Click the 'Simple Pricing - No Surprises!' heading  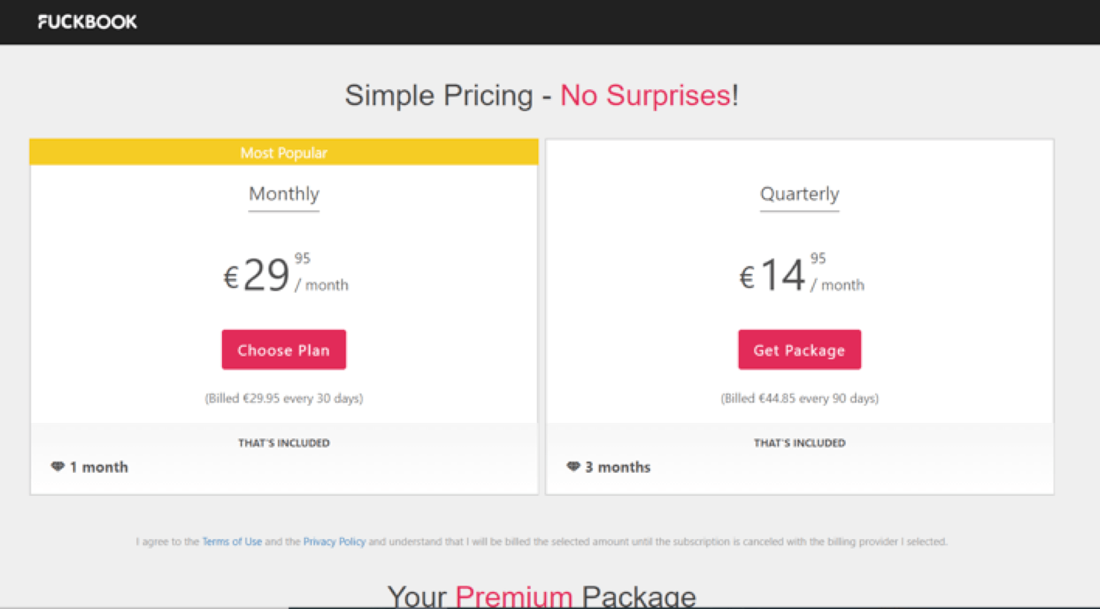tap(541, 95)
